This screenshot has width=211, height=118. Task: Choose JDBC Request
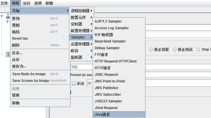pyautogui.click(x=119, y=74)
